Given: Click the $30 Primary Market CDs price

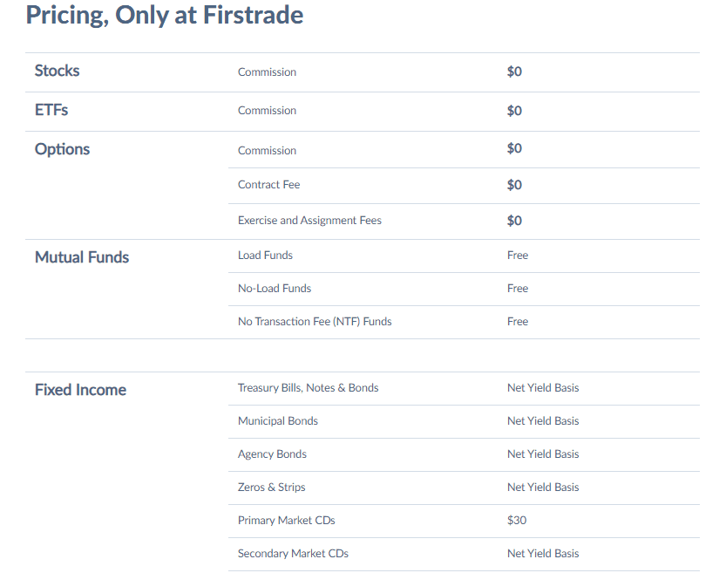Looking at the screenshot, I should click(517, 521).
